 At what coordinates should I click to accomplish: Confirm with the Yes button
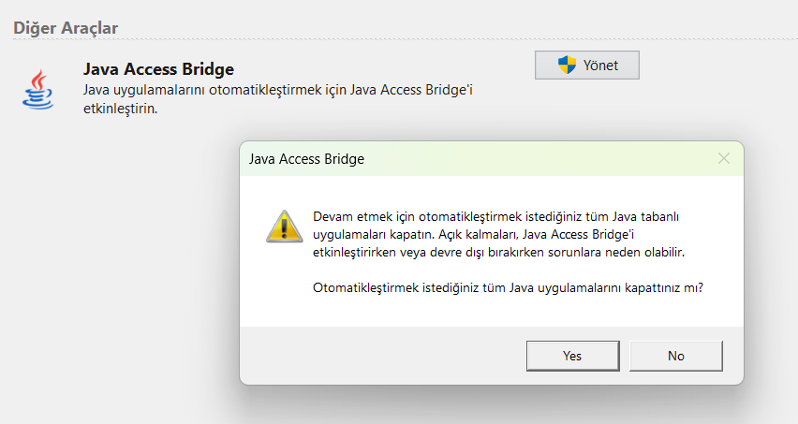[x=572, y=356]
